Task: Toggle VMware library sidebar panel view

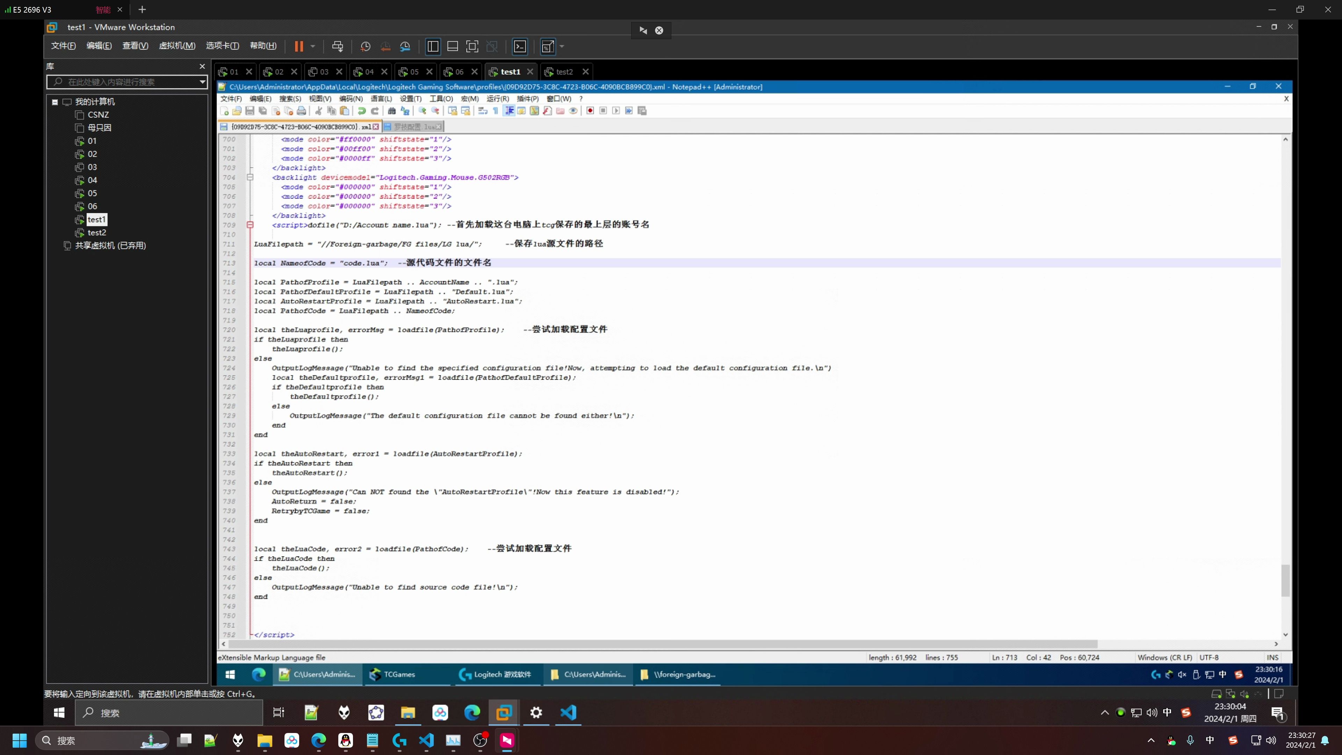Action: click(432, 46)
